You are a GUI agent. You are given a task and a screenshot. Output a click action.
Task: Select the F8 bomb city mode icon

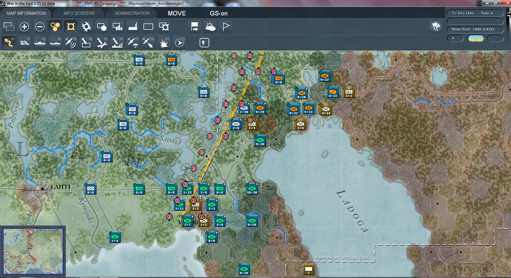[117, 43]
